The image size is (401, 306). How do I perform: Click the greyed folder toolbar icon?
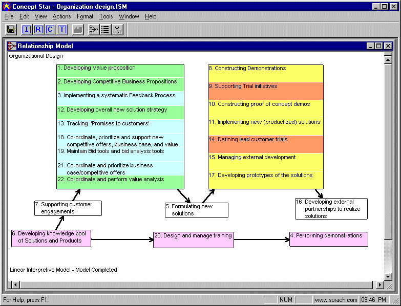click(78, 29)
